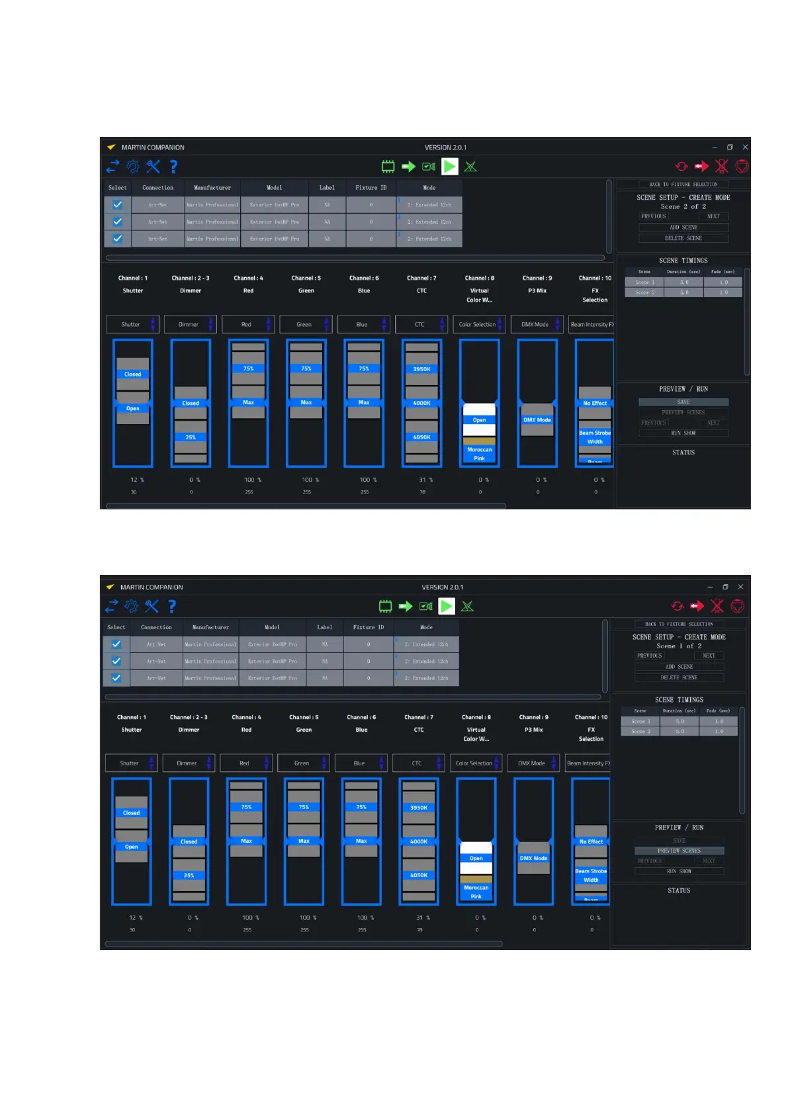This screenshot has height=1114, width=788.
Task: Open the Shutter dropdown in the upper window
Action: tap(133, 324)
